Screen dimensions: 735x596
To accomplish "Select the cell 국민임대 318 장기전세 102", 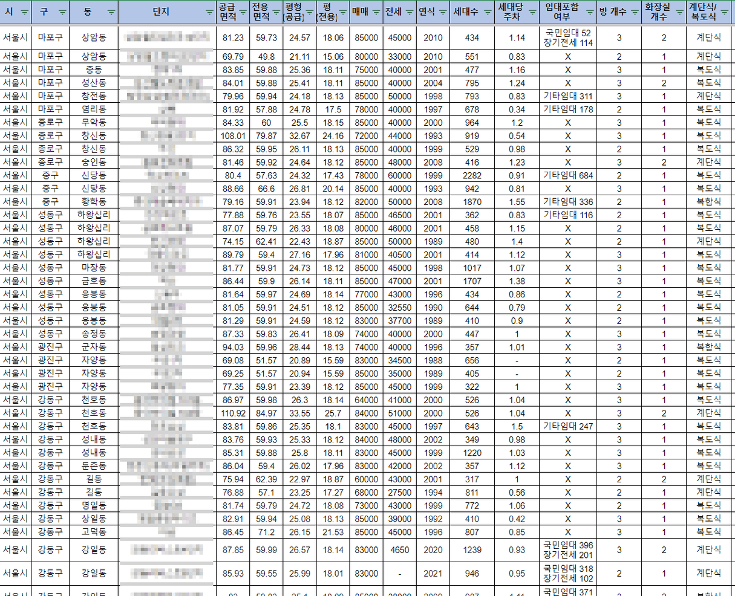I will point(568,574).
